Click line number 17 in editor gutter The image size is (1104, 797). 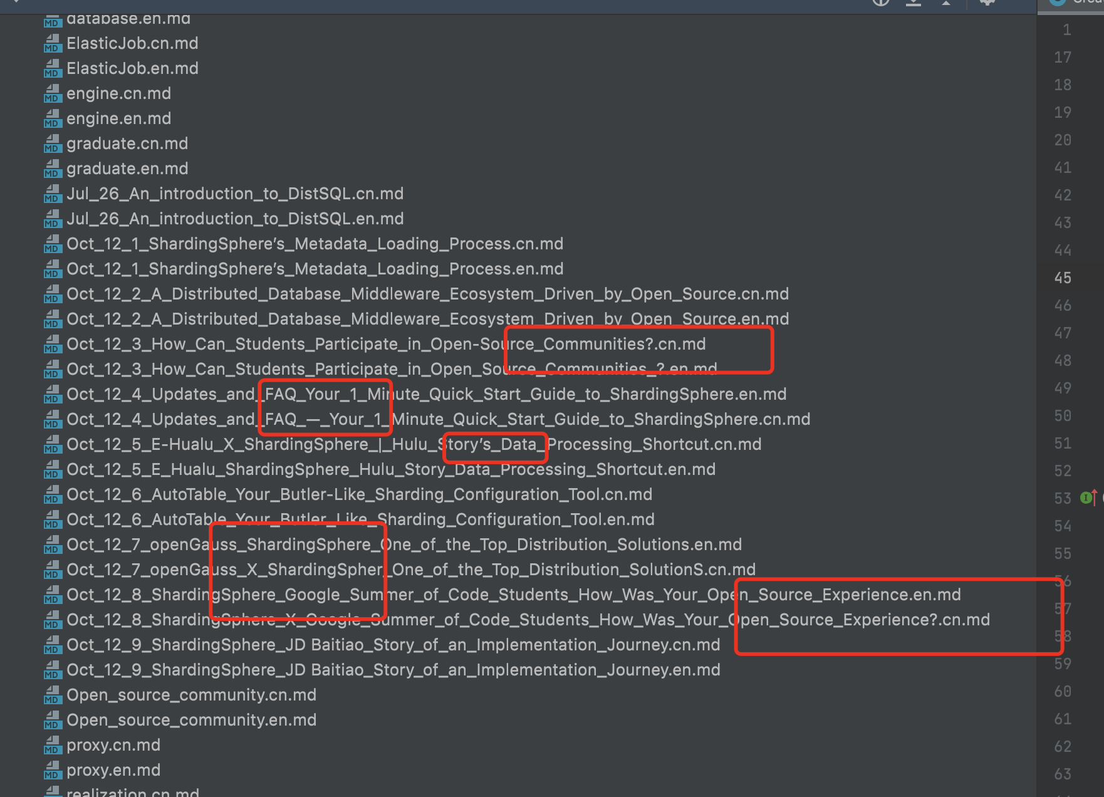[1063, 57]
